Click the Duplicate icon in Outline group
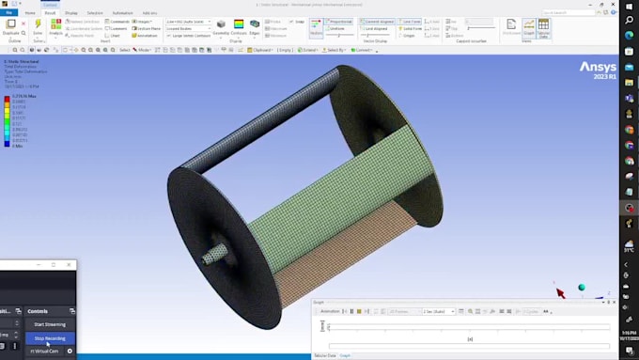Image resolution: width=639 pixels, height=360 pixels. 10,24
